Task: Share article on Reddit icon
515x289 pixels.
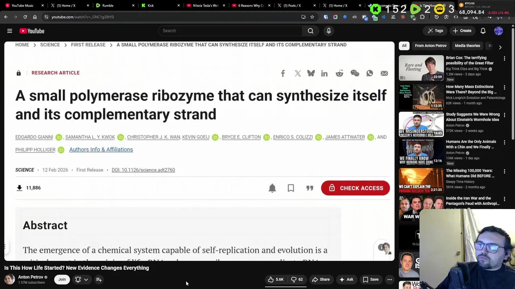Action: click(x=339, y=73)
